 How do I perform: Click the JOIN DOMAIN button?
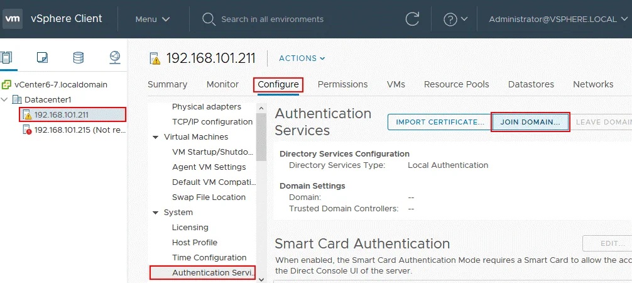[x=530, y=122]
